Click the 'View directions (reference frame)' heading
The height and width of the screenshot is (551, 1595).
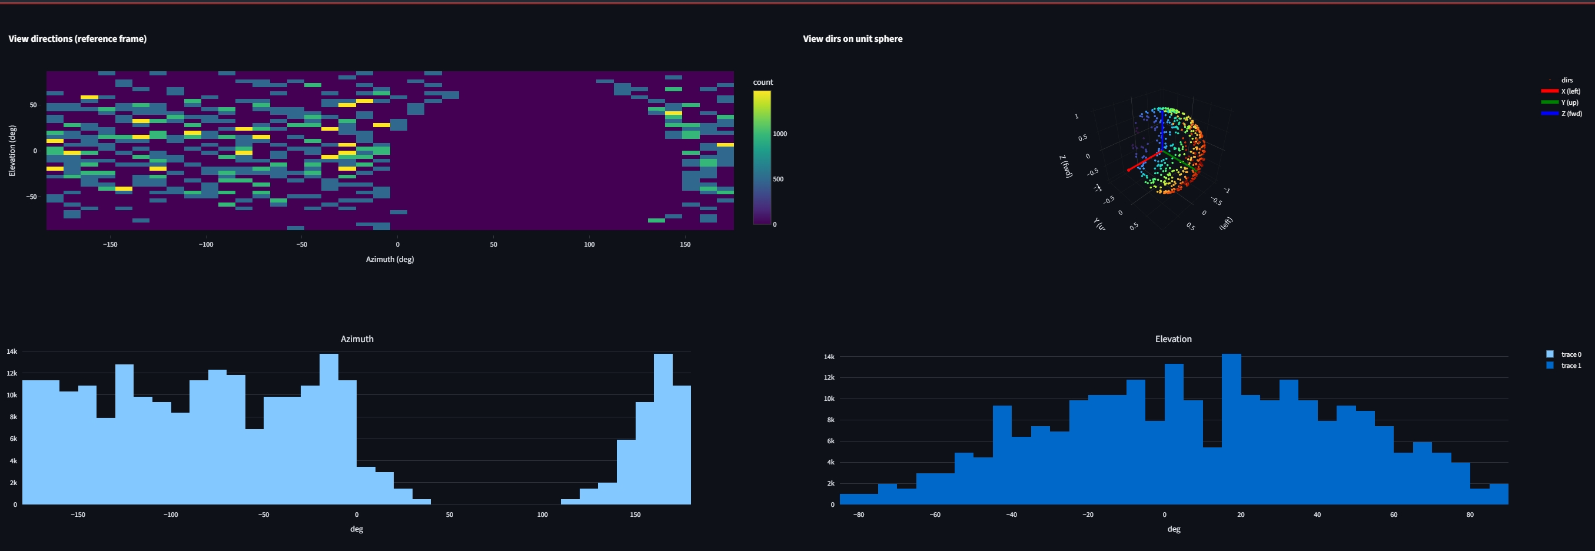click(x=78, y=38)
